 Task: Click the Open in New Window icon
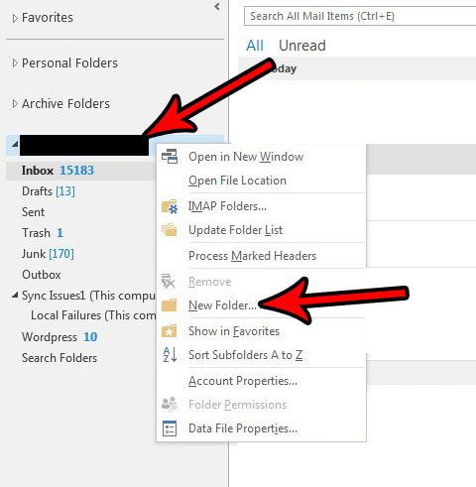pos(170,157)
